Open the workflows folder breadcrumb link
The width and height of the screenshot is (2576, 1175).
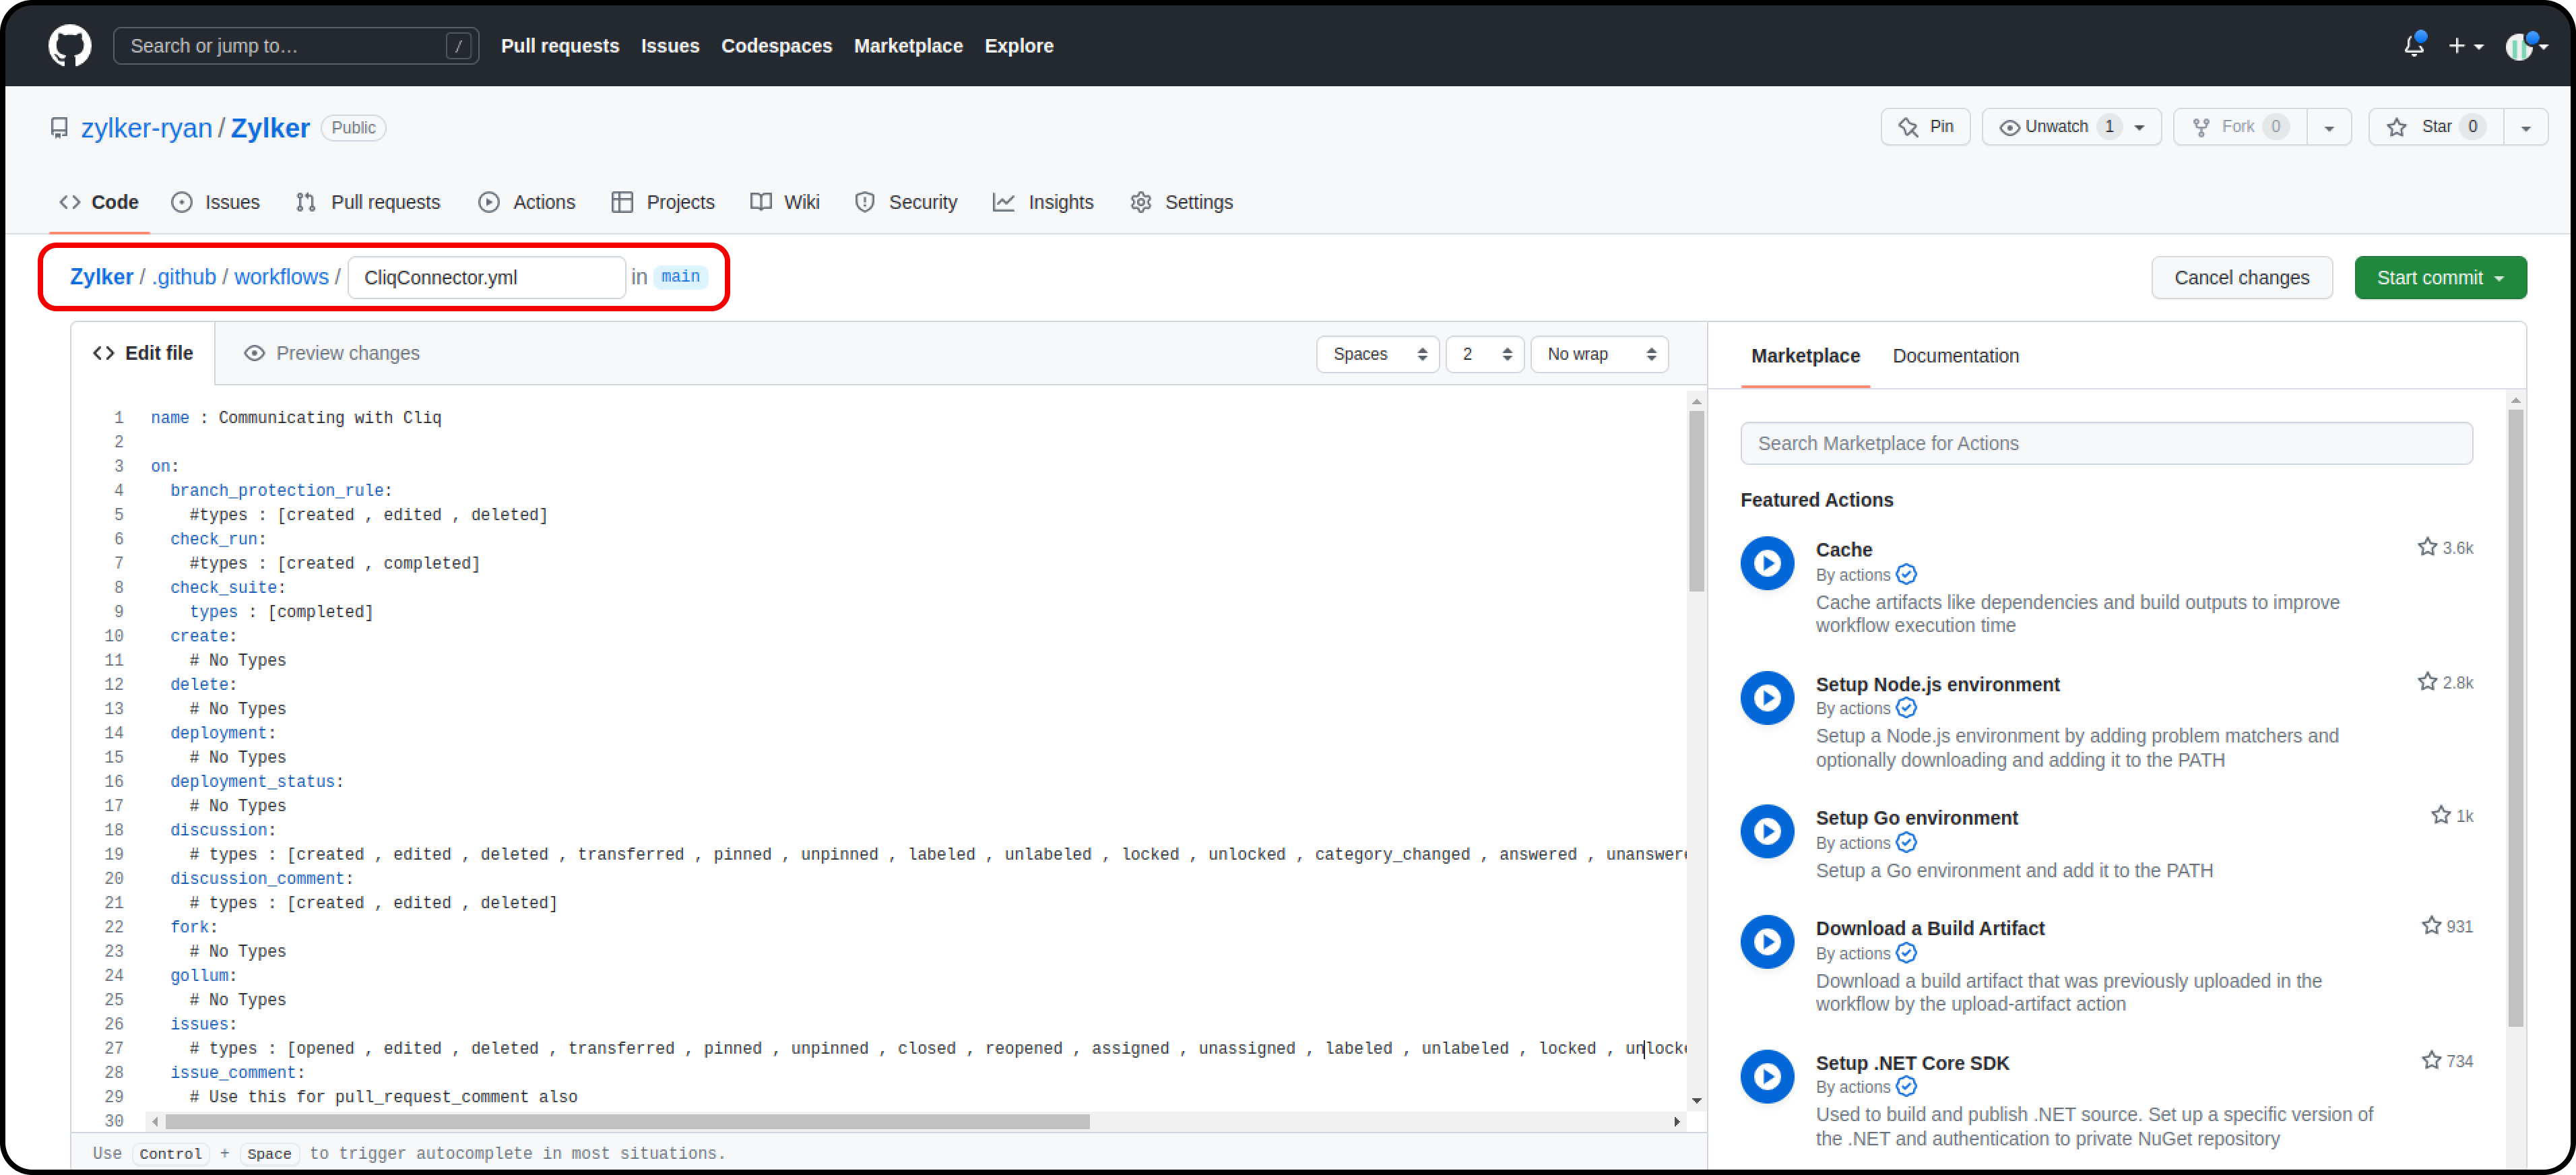281,277
